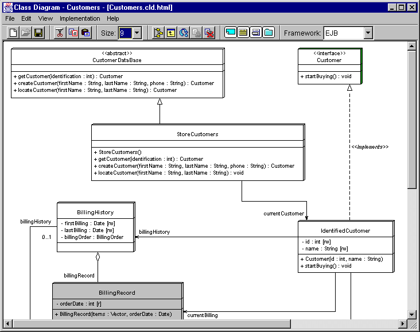Select the cyan note tool icon

pyautogui.click(x=230, y=33)
